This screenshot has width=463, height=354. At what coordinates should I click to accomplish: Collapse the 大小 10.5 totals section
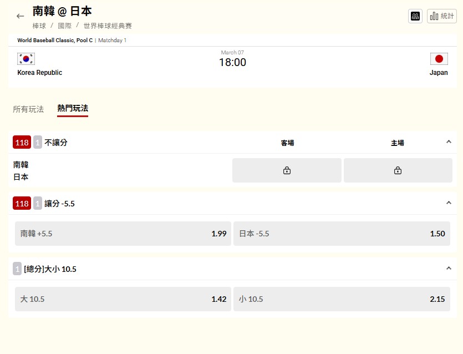(449, 268)
